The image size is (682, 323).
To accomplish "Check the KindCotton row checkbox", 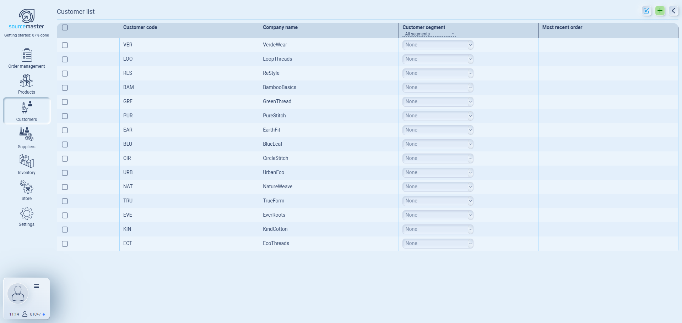I will (x=65, y=229).
